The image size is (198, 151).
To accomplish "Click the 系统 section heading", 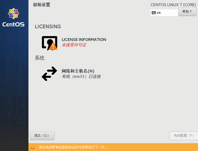I will pyautogui.click(x=40, y=58).
